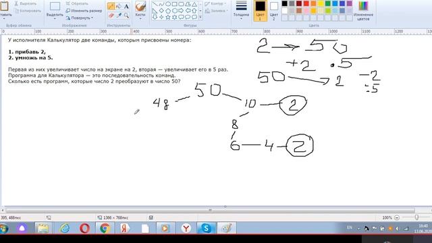Open the shape Outline (Контур) dropdown
The image size is (432, 243).
(215, 4)
